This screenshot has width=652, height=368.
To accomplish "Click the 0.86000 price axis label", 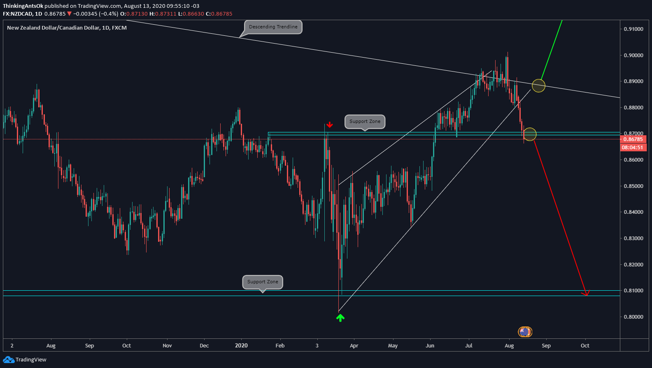I will click(x=633, y=160).
